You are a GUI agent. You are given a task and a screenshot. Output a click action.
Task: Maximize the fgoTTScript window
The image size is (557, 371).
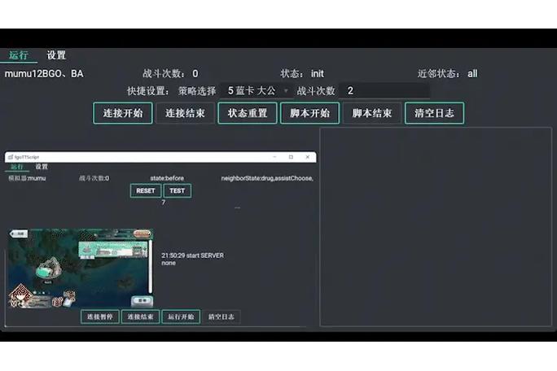(x=291, y=157)
